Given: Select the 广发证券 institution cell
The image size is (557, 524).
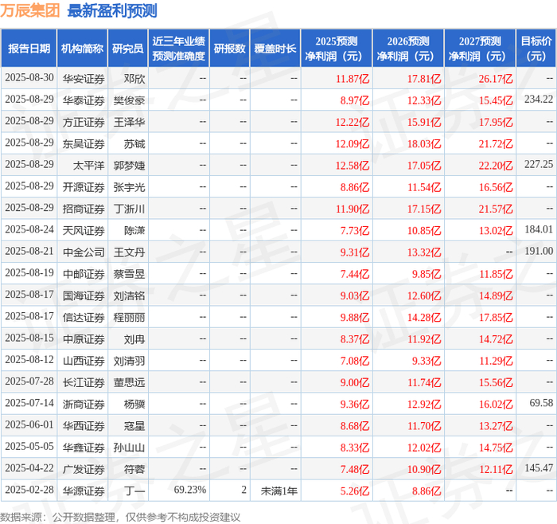Looking at the screenshot, I should 84,469.
